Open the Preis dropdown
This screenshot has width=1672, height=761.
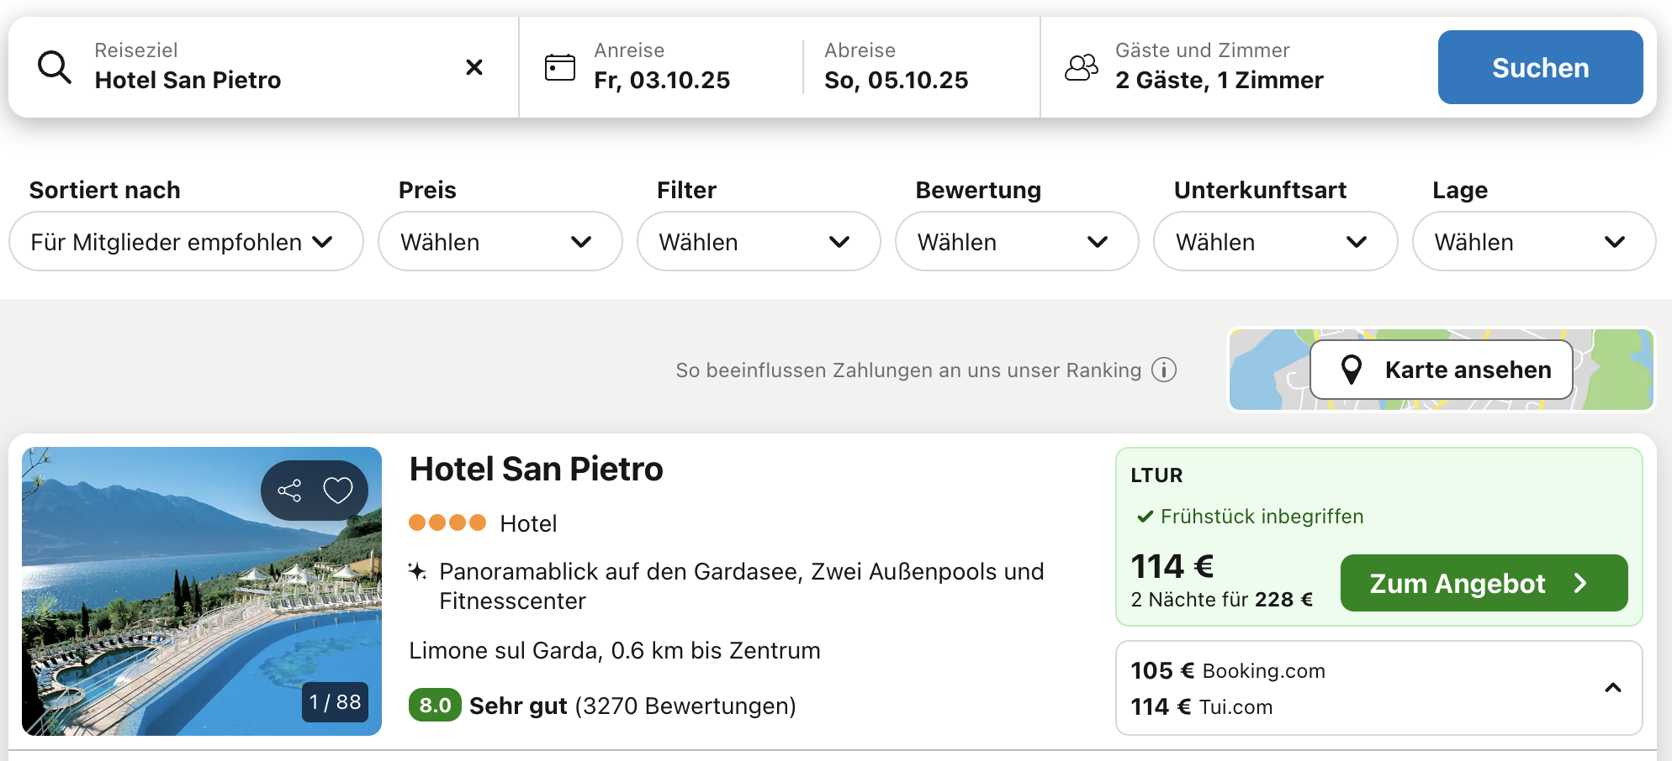pos(500,242)
